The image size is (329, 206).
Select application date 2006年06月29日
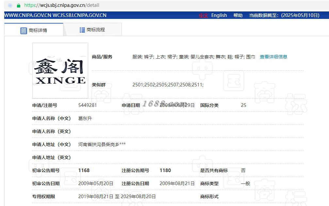point(177,105)
